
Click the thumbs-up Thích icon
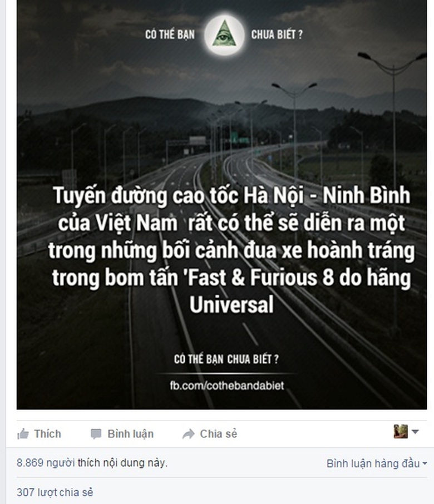coord(23,434)
